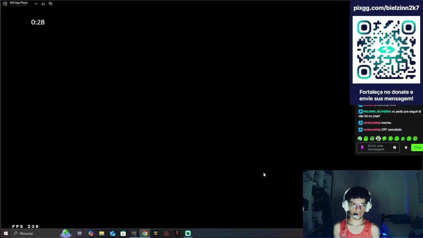Open the red triangle app taskbar icon
The height and width of the screenshot is (238, 423).
[x=166, y=233]
